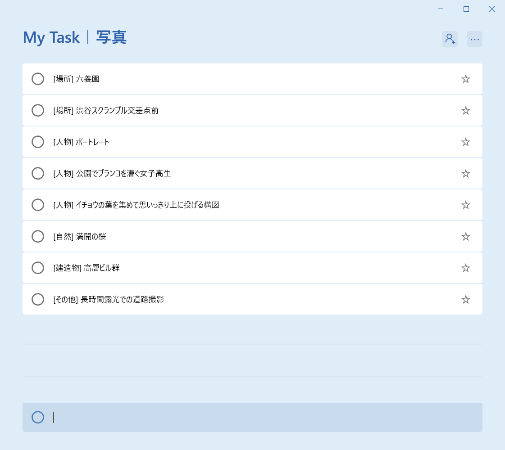Screen dimensions: 505x450
Task: Click the My Task heading
Action: coord(51,37)
